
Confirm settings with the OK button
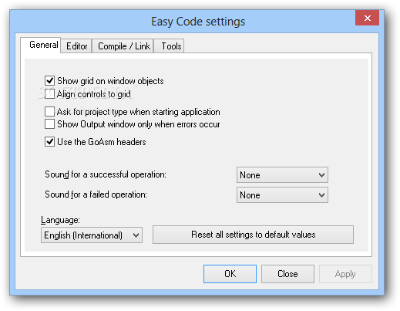[x=230, y=274]
